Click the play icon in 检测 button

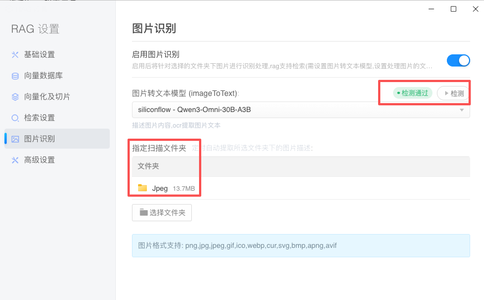[x=446, y=94]
